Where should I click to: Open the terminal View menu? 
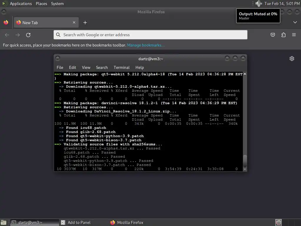(86, 67)
